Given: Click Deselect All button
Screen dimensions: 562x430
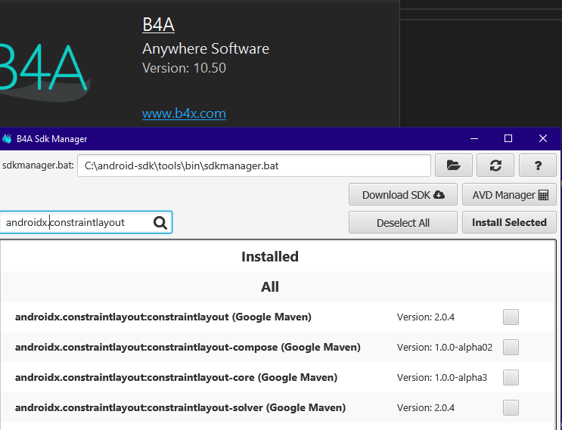Looking at the screenshot, I should coord(403,222).
